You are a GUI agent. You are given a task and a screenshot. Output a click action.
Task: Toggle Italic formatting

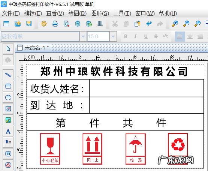tap(135, 36)
